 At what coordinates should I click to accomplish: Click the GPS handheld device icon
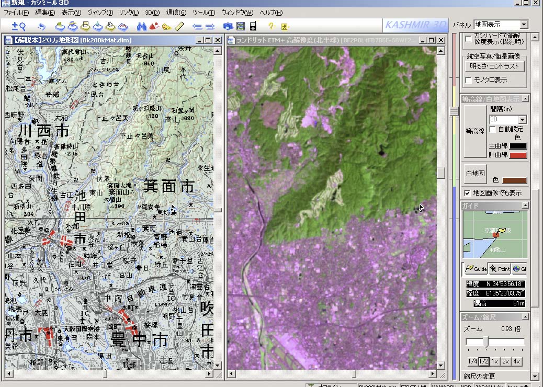[253, 26]
